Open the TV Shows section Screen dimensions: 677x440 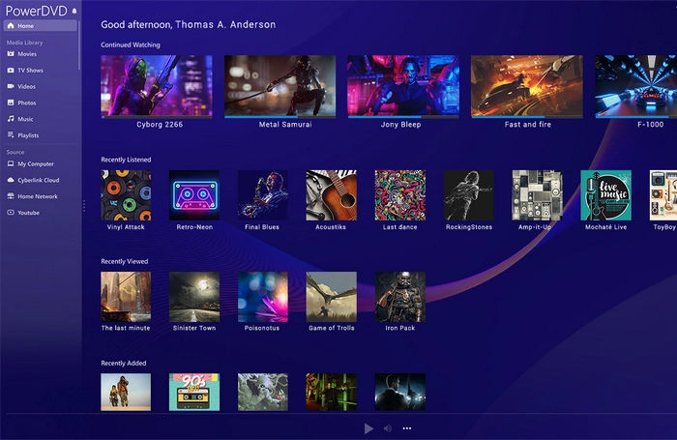(30, 70)
